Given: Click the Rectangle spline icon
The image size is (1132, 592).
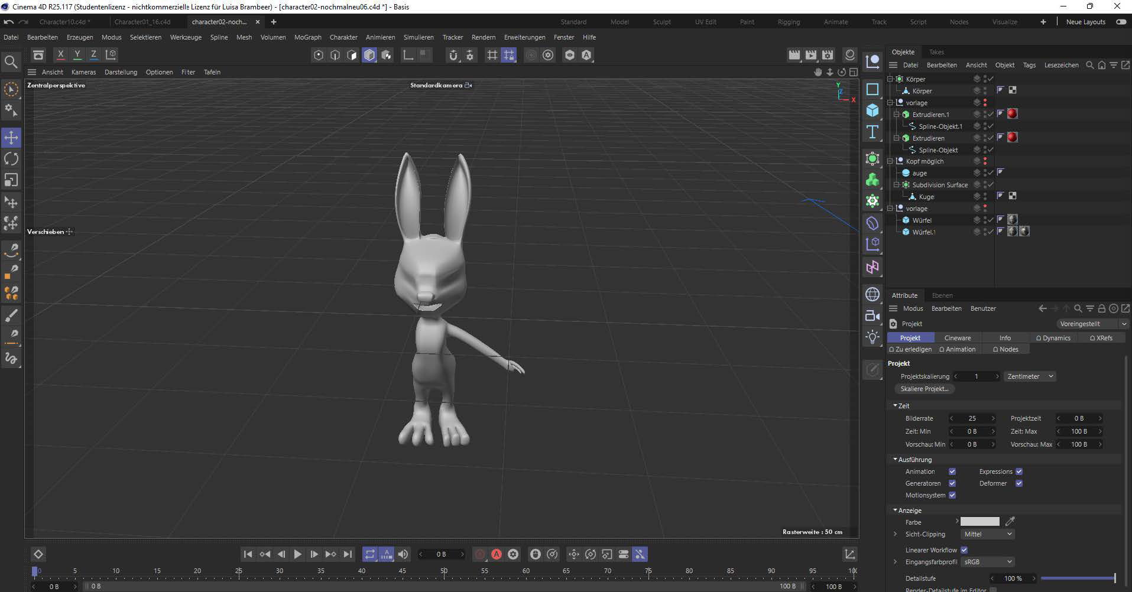Looking at the screenshot, I should point(872,89).
